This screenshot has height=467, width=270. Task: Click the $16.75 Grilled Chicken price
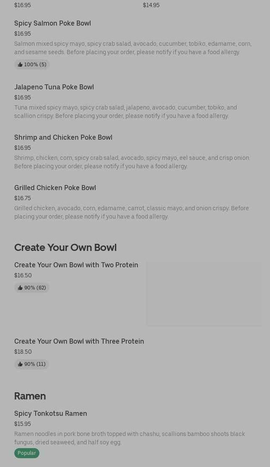[x=23, y=198]
